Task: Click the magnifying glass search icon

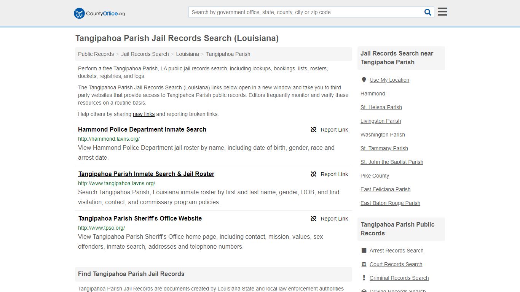Action: [x=428, y=12]
